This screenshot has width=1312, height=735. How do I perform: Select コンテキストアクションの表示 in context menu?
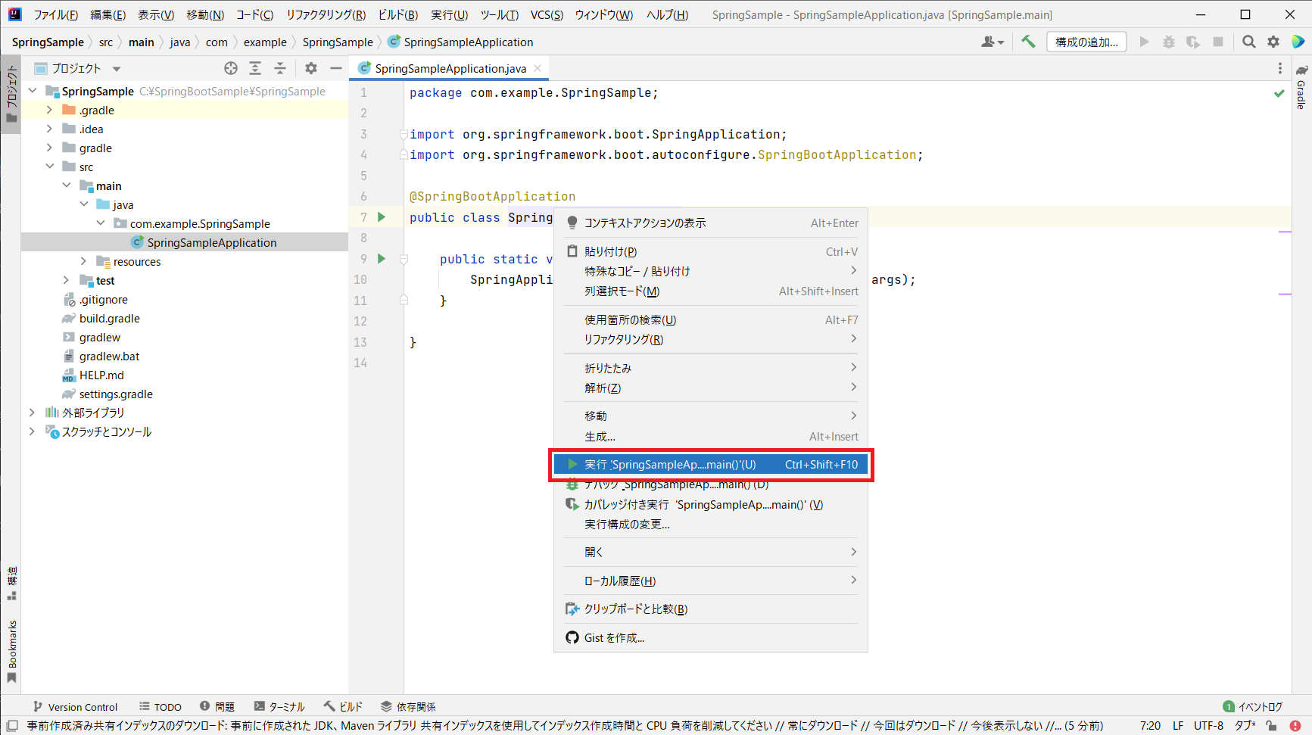pos(711,223)
